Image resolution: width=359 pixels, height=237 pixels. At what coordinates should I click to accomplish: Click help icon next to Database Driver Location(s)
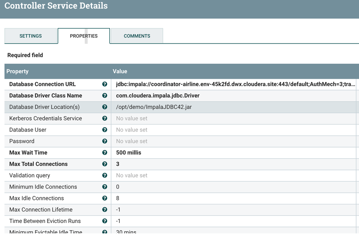105,107
